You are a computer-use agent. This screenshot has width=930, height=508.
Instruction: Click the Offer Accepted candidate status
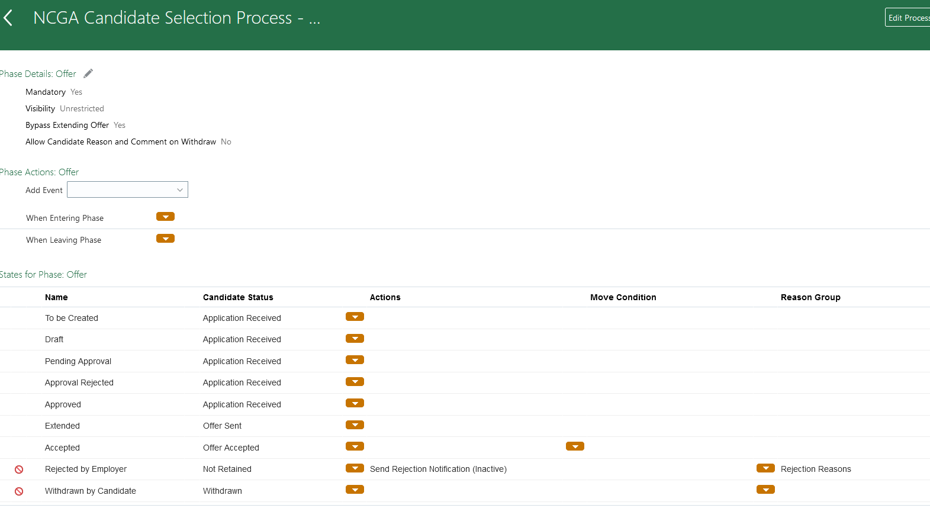point(231,448)
